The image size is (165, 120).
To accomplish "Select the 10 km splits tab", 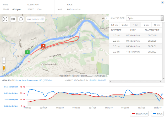I will tap(157, 25).
